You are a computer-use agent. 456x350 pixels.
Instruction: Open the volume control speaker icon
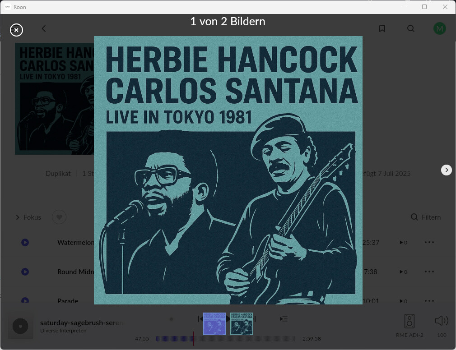(442, 321)
